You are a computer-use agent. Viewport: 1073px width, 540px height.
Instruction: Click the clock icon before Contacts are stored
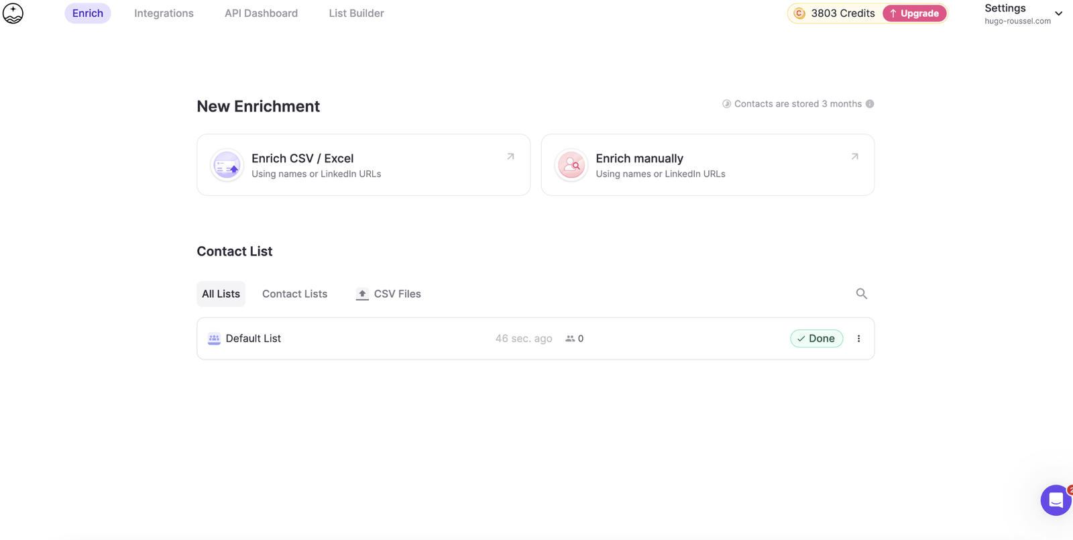726,104
